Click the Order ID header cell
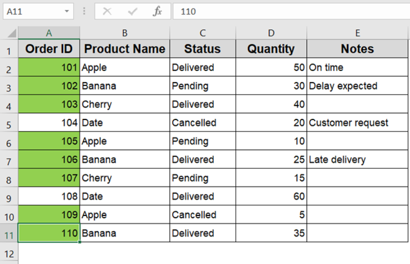The width and height of the screenshot is (410, 264). [48, 49]
